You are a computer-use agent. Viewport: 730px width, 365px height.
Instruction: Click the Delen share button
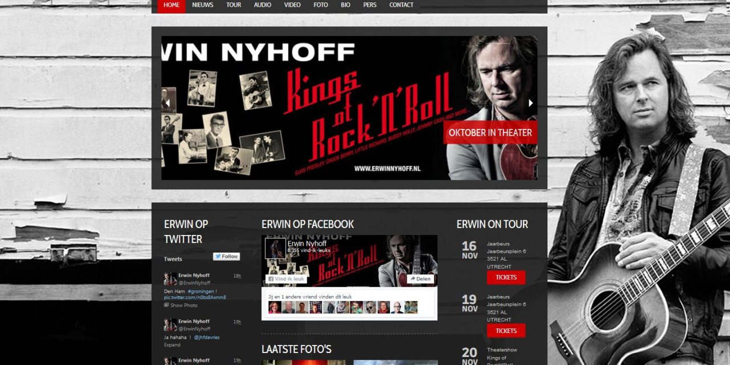(420, 279)
